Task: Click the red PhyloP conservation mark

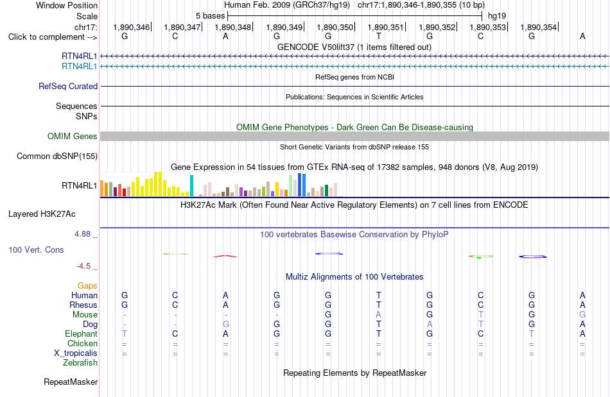Action: coord(225,256)
